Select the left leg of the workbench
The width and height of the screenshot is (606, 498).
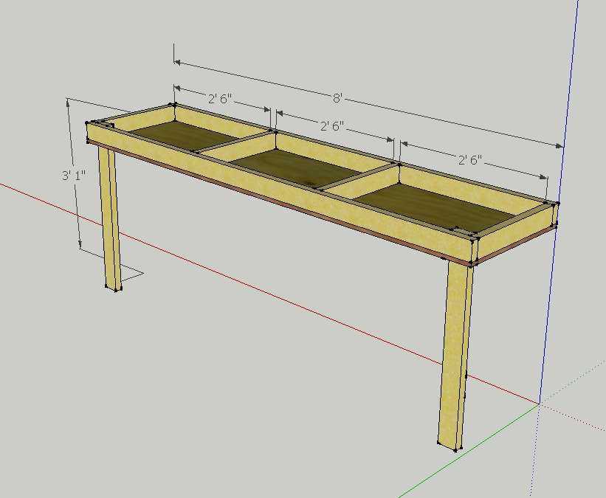110,218
